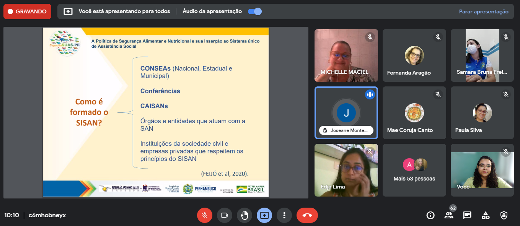
Task: Show the participants list with 62 people
Action: 449,215
